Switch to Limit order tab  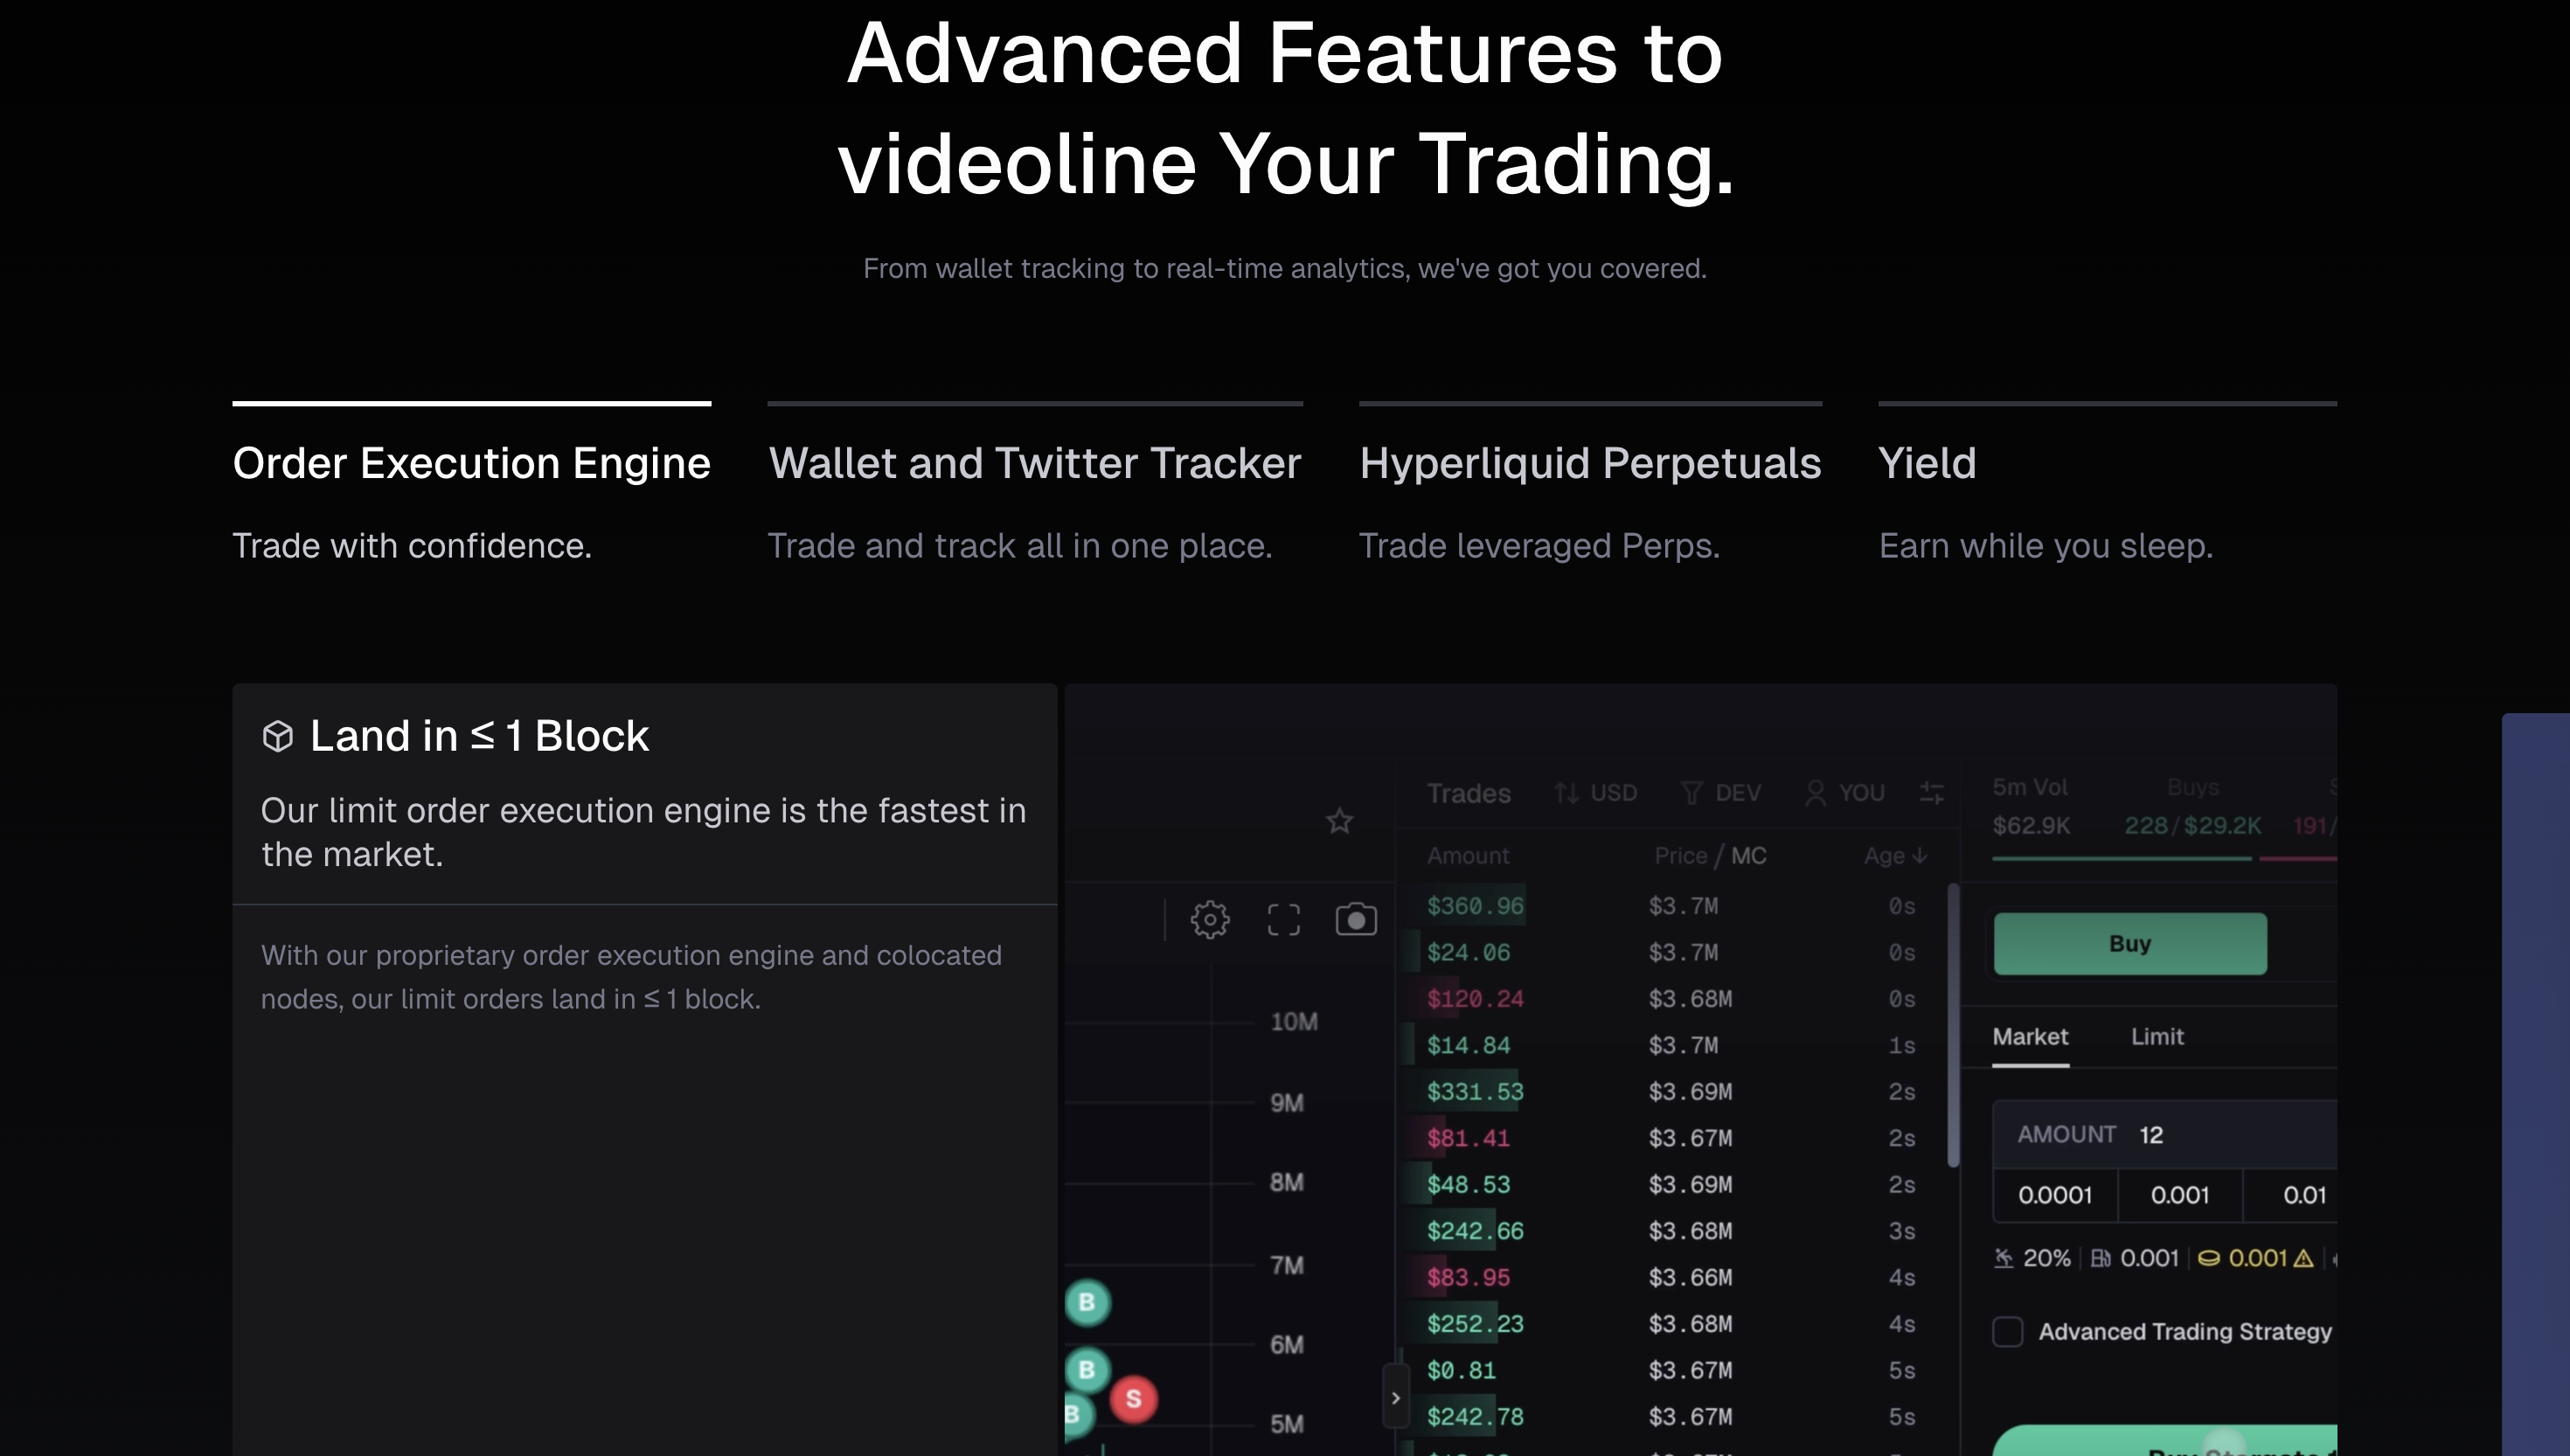point(2156,1036)
